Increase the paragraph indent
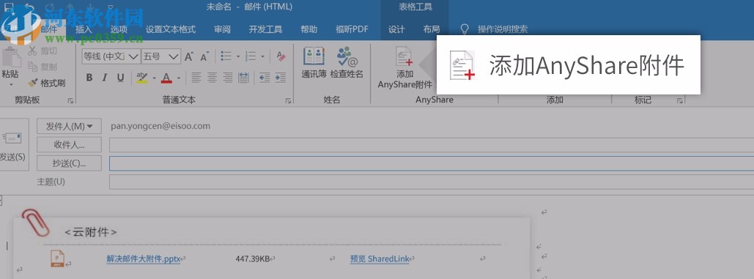Screen dimensions: 754x279 [281, 78]
